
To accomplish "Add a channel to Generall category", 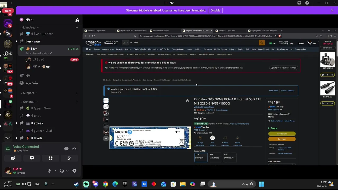I will 77,102.
